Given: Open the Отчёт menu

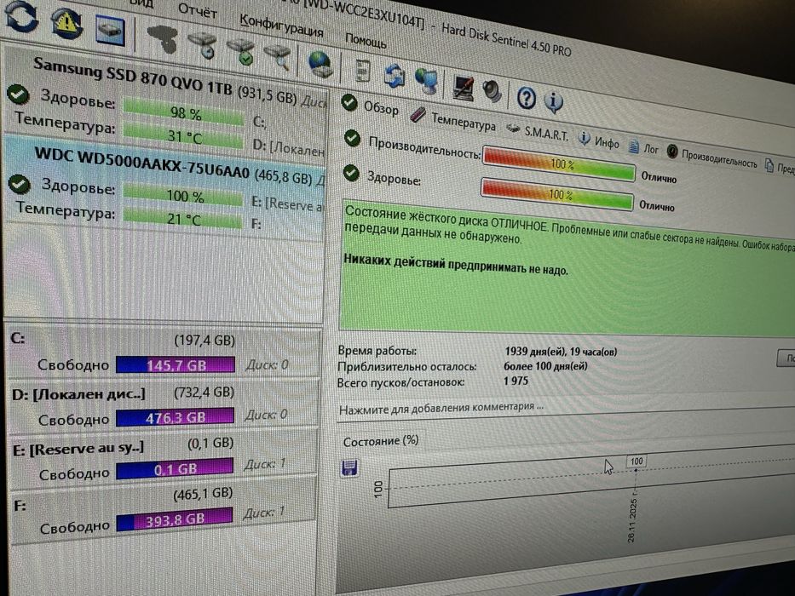Looking at the screenshot, I should point(198,10).
